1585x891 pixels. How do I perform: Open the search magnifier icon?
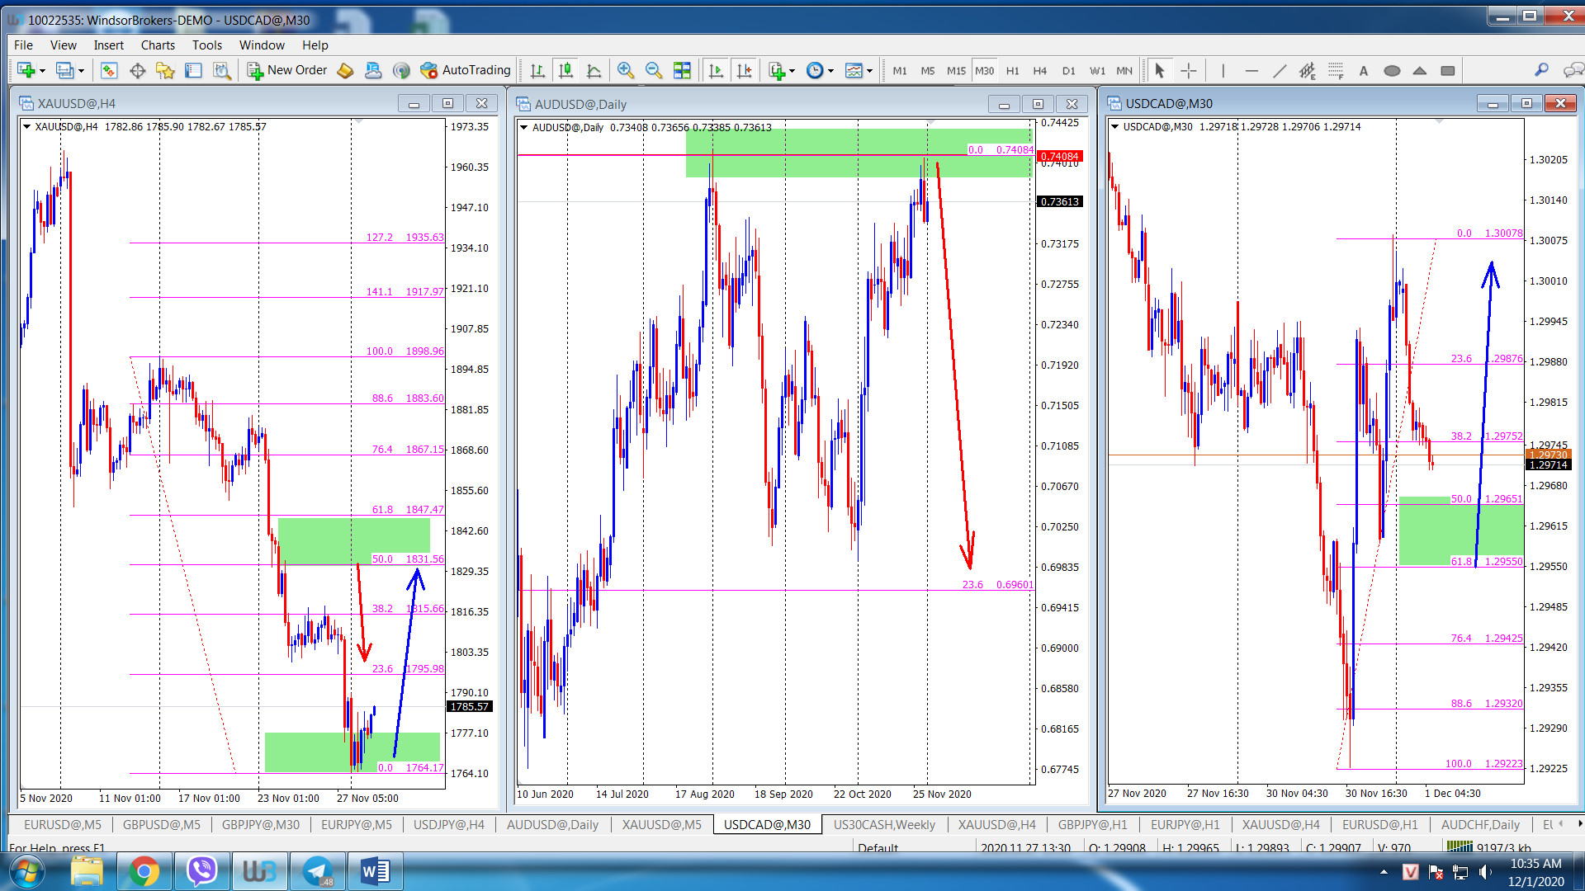(x=1541, y=70)
